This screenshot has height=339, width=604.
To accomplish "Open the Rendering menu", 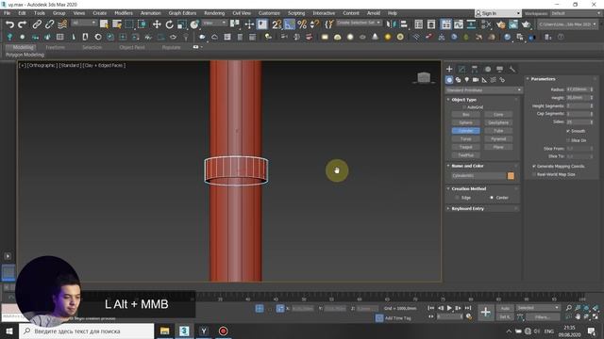I will [x=214, y=13].
